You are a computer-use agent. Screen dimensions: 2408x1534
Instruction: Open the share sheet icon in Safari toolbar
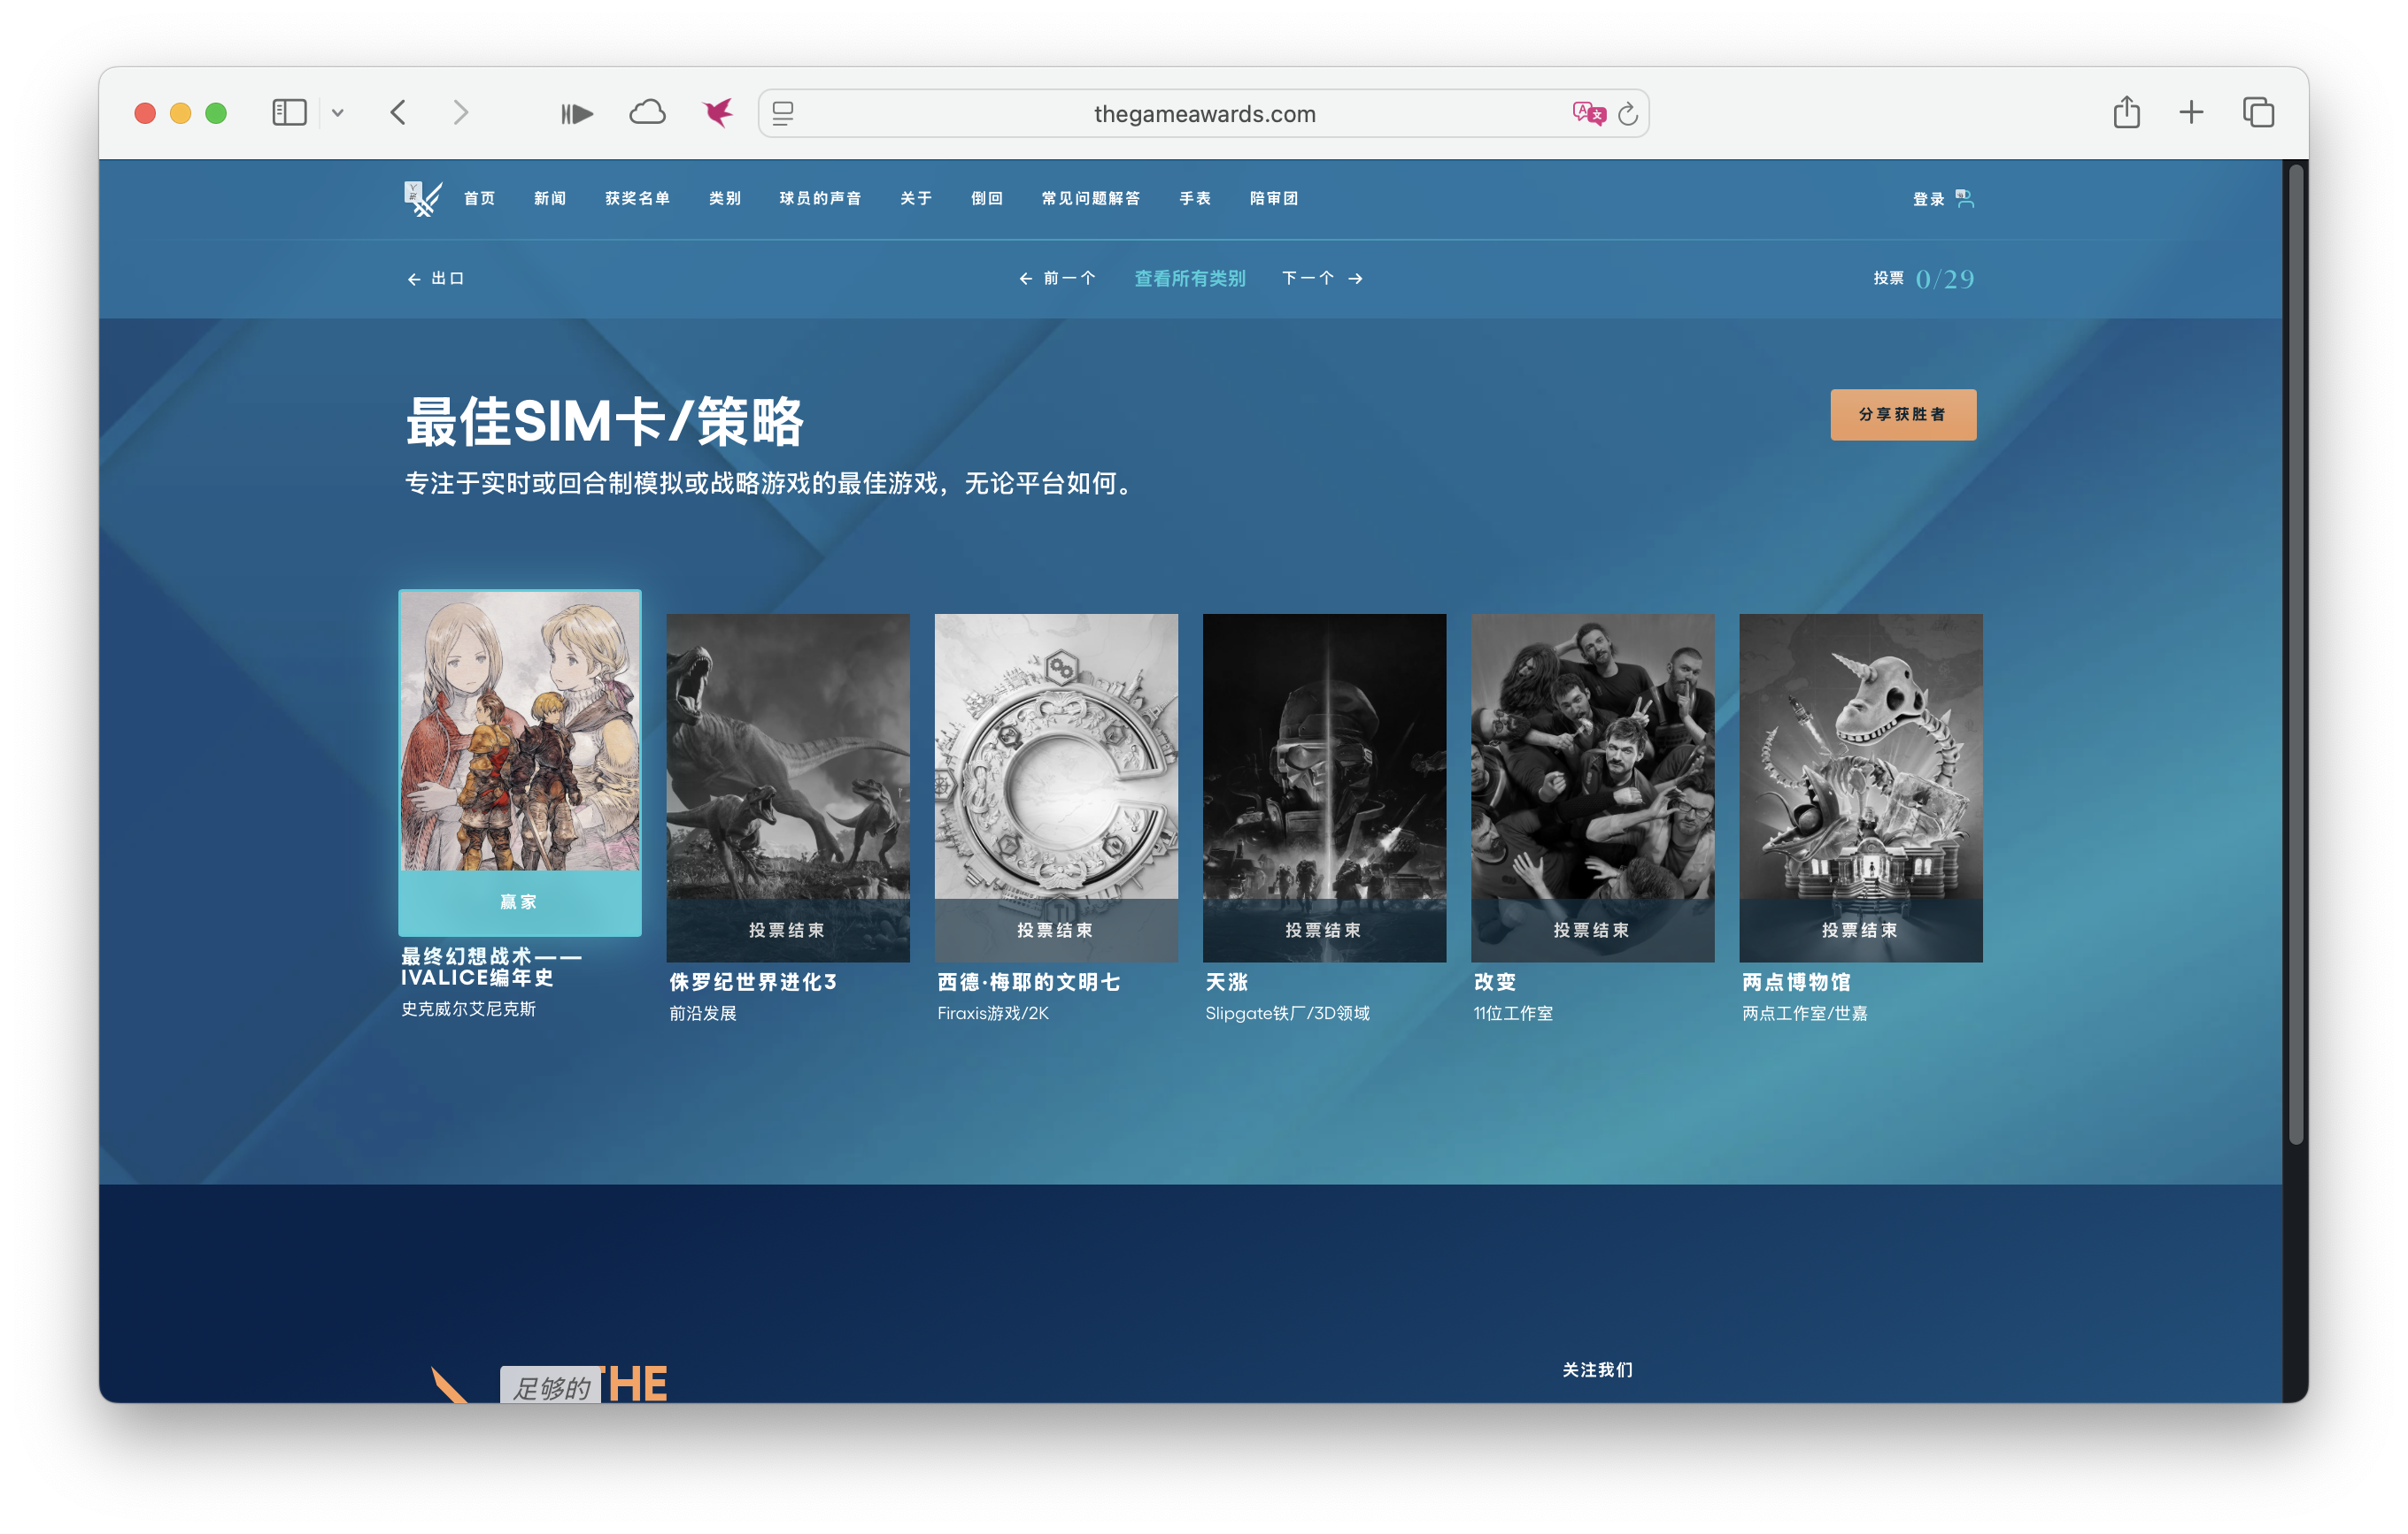(2126, 112)
